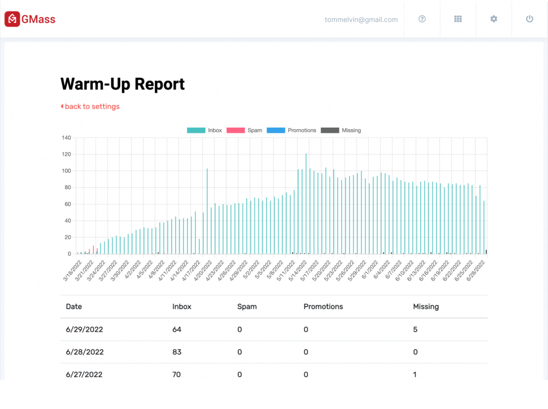Click the Date column header

[74, 307]
